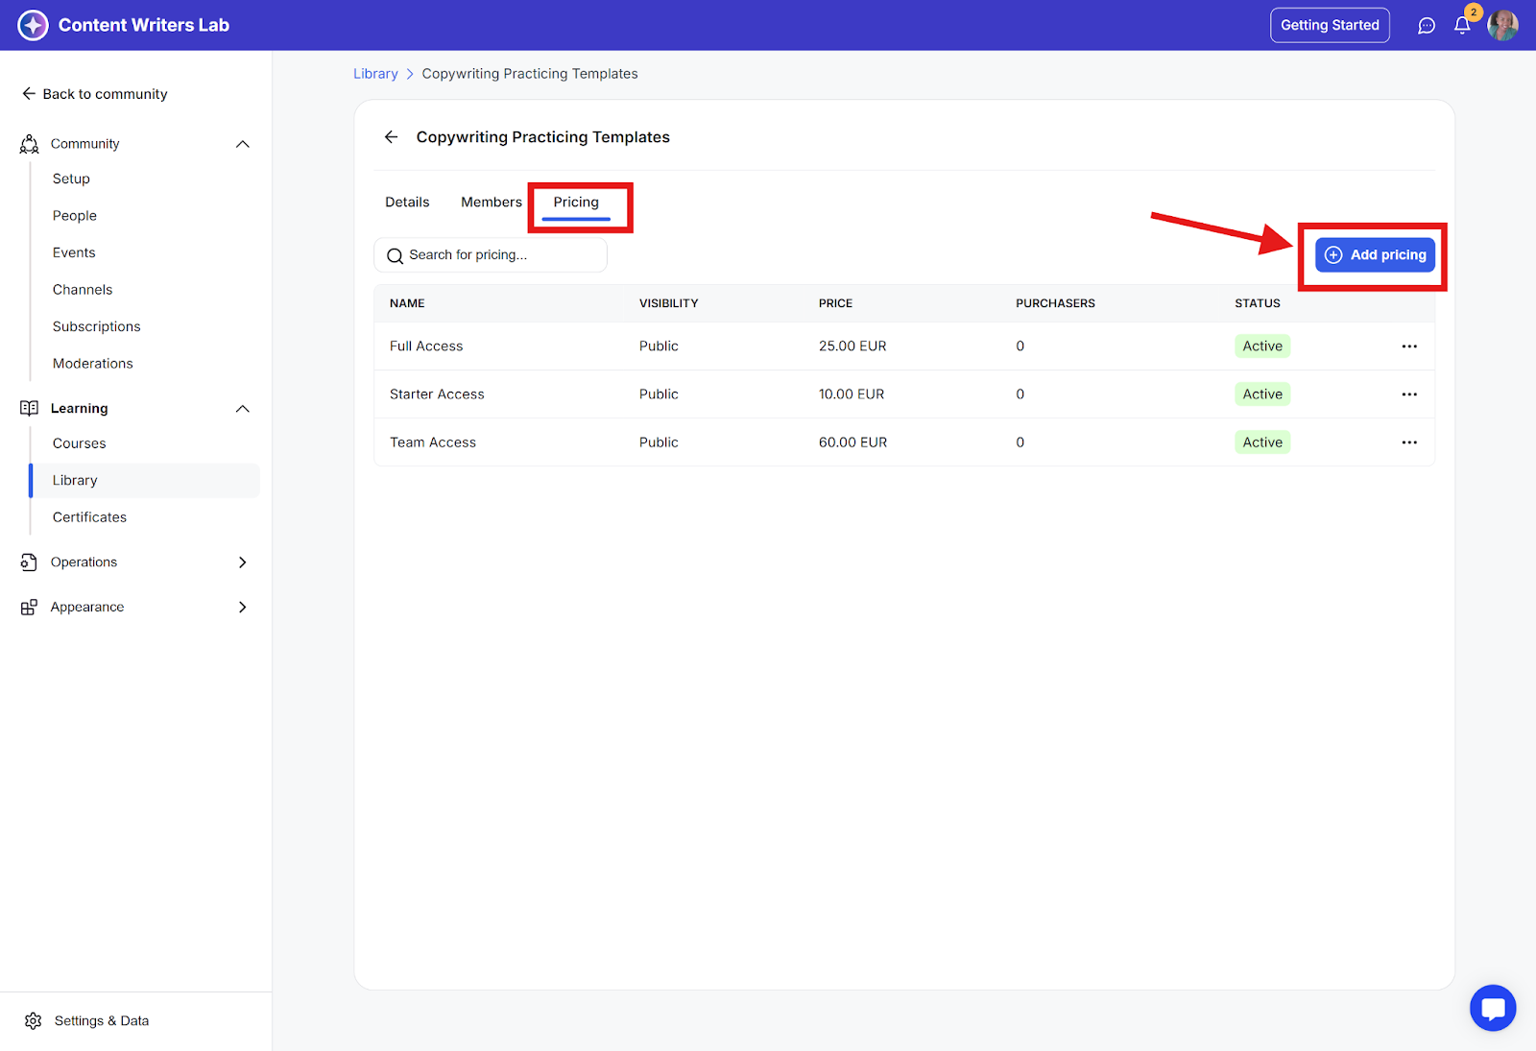Open the notifications bell icon

pos(1462,26)
